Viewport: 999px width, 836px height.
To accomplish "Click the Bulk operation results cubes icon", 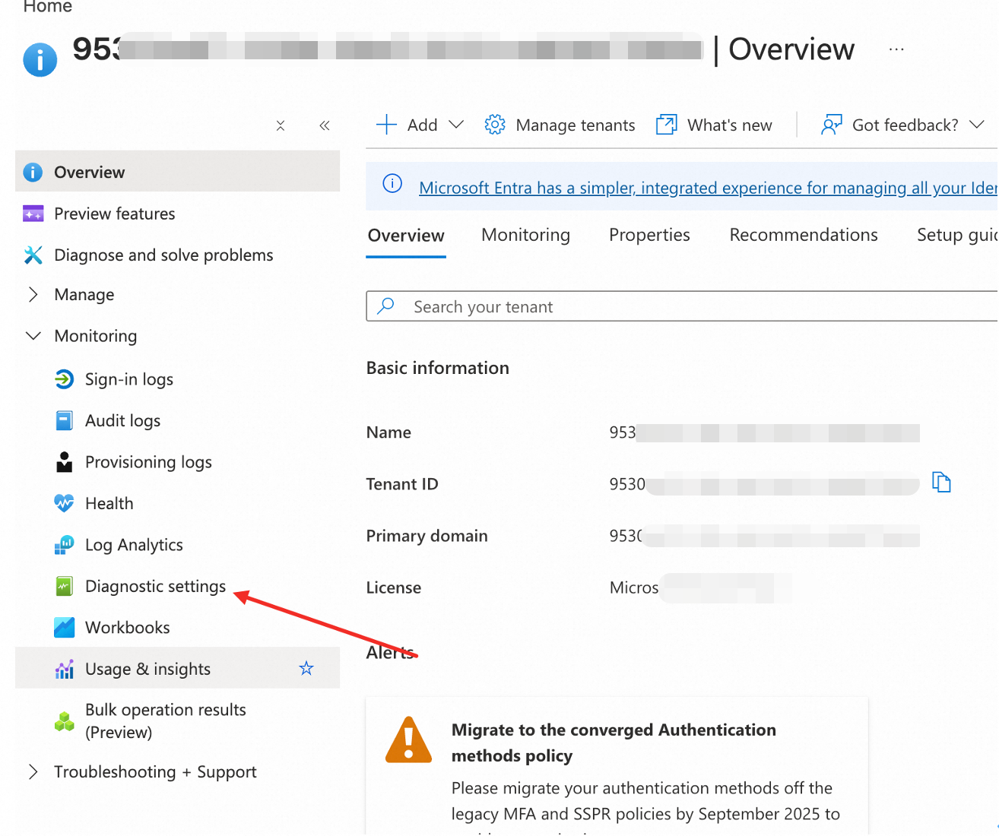I will [x=65, y=720].
